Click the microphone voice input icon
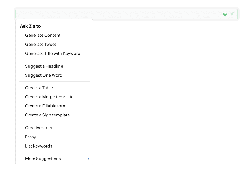248x176 pixels. (225, 14)
